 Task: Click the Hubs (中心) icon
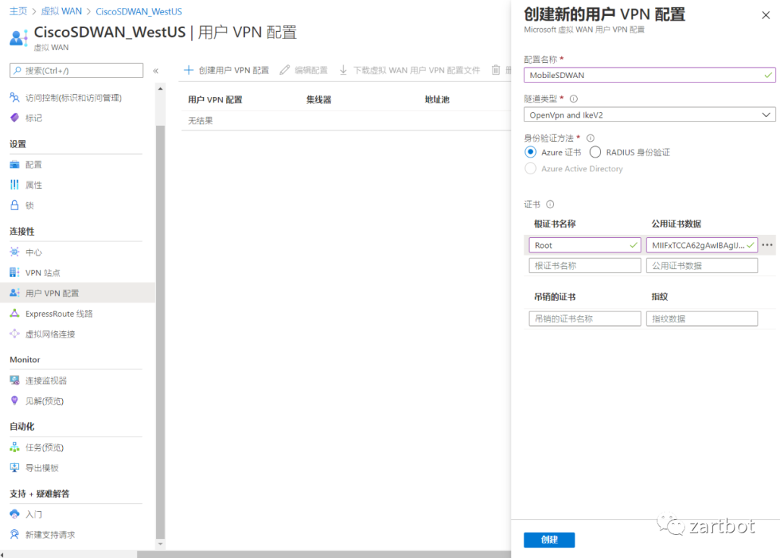click(14, 252)
